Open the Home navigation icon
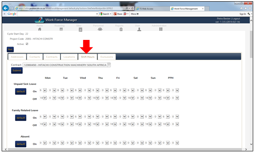254x153 pixels. pyautogui.click(x=40, y=29)
